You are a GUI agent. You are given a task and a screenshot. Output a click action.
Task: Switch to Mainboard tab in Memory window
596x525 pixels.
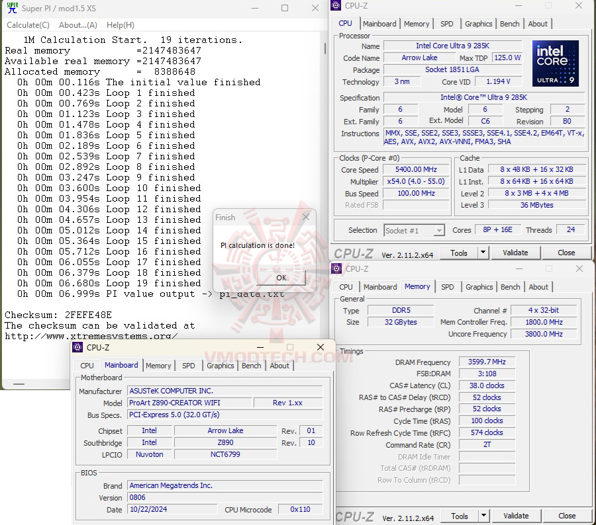tap(380, 287)
